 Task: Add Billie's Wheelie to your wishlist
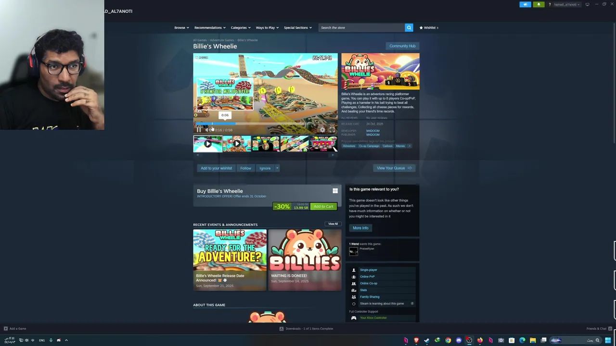(x=216, y=168)
